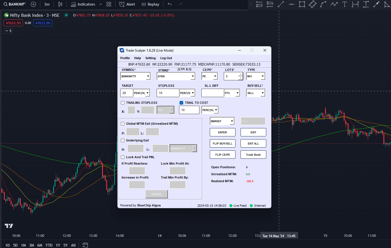Click the TradingView logo on chart
The image size is (391, 248).
click(x=9, y=226)
